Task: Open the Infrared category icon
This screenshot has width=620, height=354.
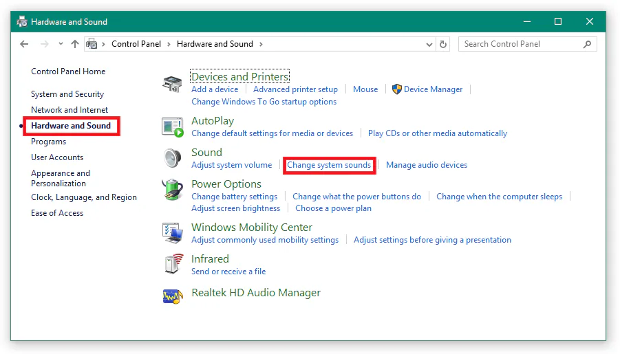Action: click(x=174, y=264)
